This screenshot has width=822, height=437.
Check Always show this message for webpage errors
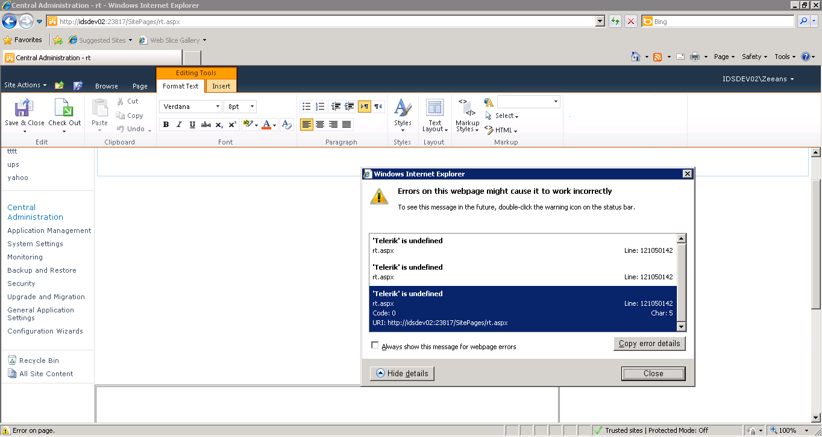tap(375, 346)
